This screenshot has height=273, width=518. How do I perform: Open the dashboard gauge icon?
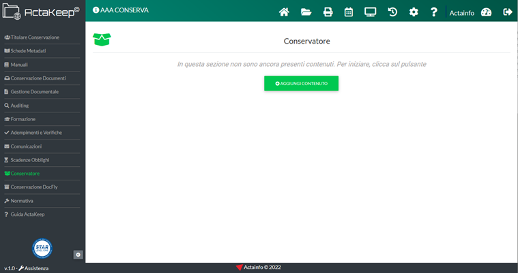tap(486, 12)
